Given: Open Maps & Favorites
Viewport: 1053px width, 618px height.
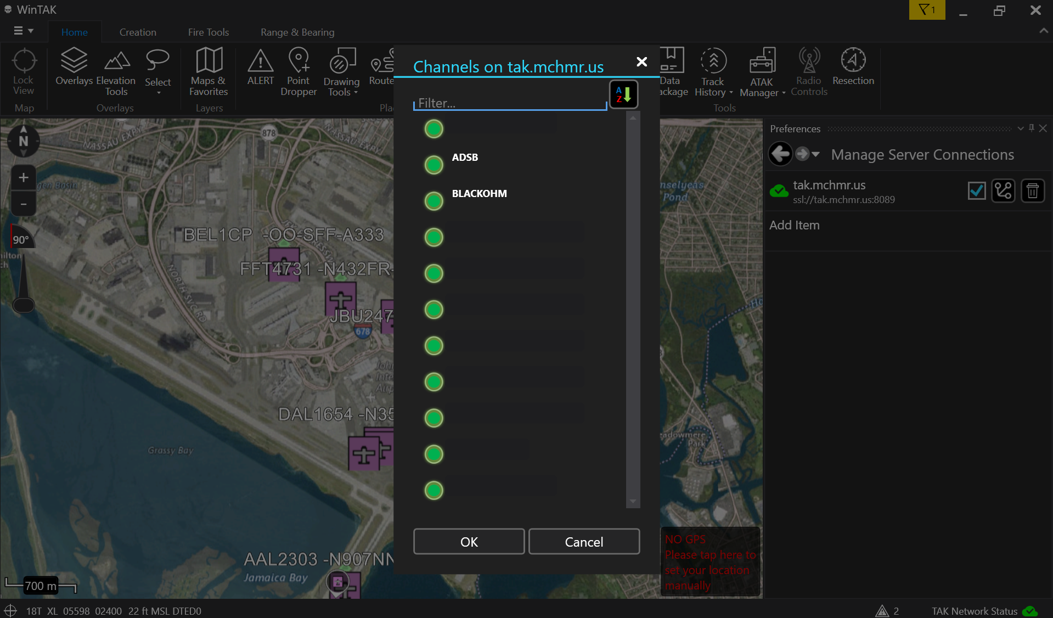Looking at the screenshot, I should point(209,72).
